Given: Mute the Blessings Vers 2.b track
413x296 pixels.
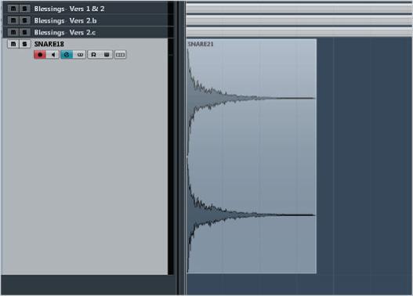Looking at the screenshot, I should (x=13, y=20).
